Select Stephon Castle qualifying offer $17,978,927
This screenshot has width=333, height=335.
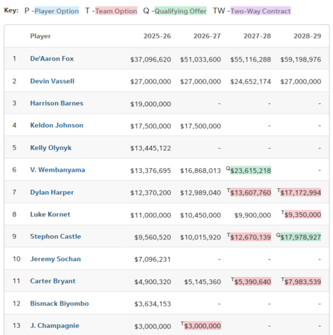pos(301,237)
